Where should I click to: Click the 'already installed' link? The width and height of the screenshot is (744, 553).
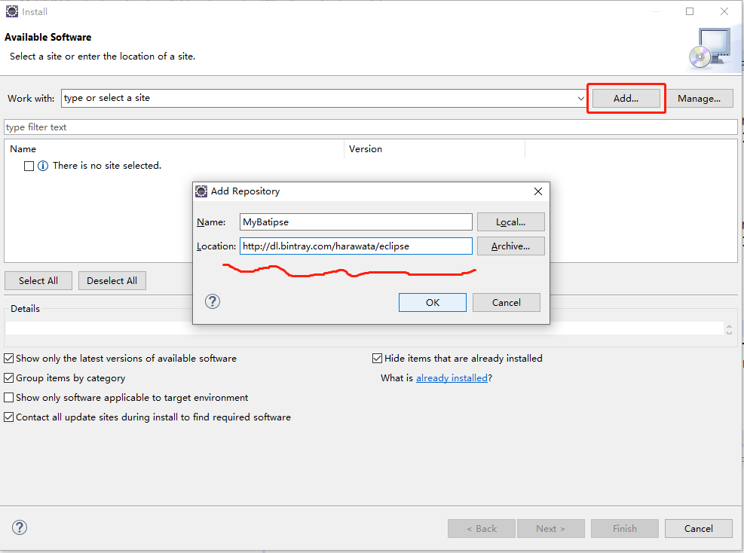452,377
